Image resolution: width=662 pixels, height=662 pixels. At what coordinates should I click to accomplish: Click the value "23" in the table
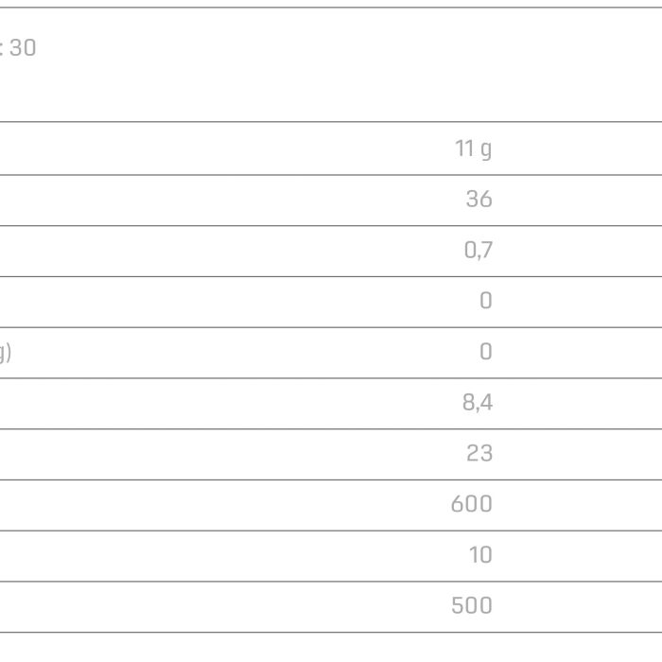479,453
